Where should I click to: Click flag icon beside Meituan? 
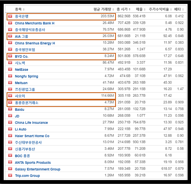pyautogui.click(x=10, y=83)
